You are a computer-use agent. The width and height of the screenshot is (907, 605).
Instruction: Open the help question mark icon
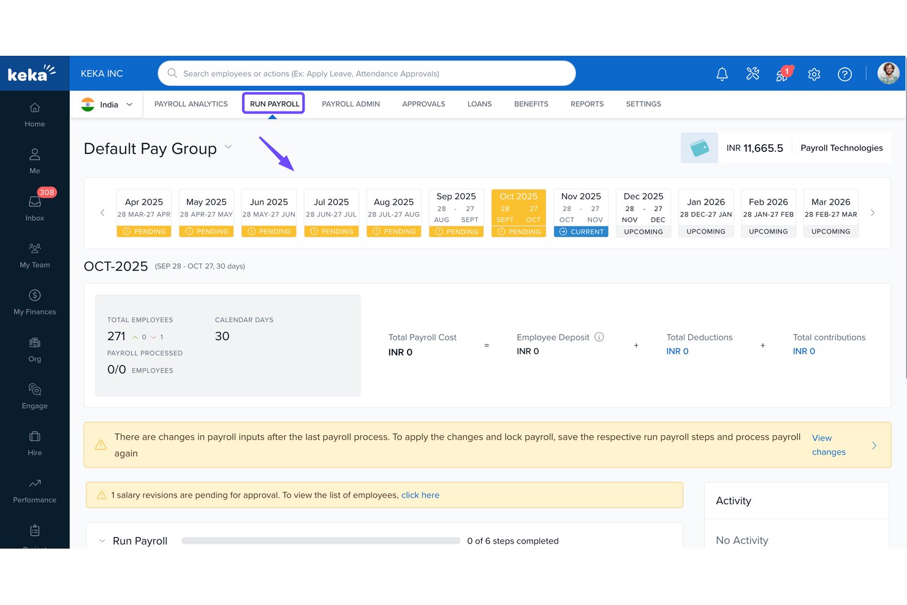[844, 74]
